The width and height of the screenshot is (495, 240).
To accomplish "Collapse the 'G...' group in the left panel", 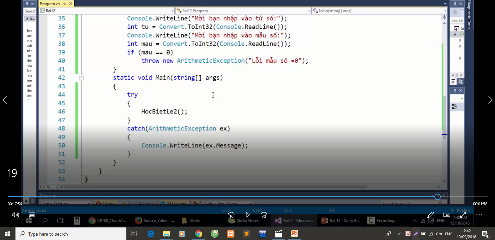I will point(27,18).
